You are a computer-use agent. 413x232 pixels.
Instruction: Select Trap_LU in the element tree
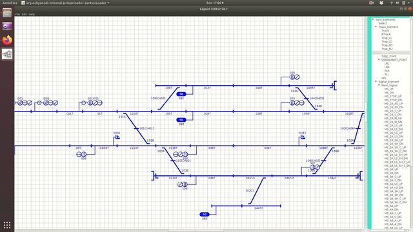(x=387, y=38)
